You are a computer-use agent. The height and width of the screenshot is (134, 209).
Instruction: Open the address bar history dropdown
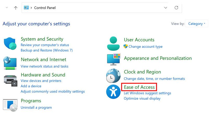click(x=166, y=8)
